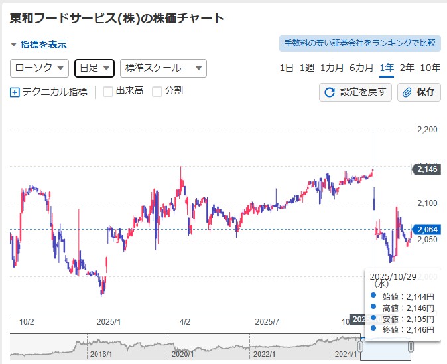Click the 2022/1 marker in navigator
Image resolution: width=447 pixels, height=364 pixels.
point(264,354)
